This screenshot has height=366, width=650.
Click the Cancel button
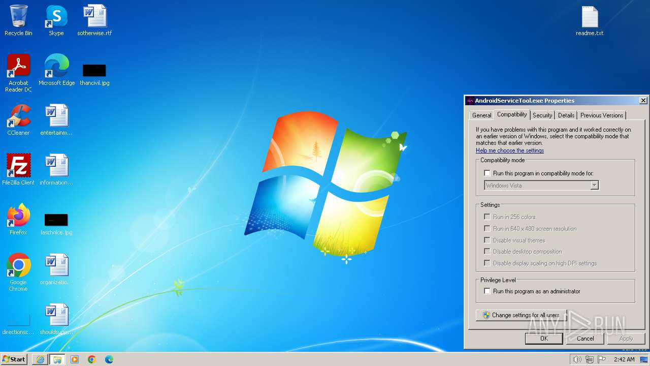(x=585, y=339)
